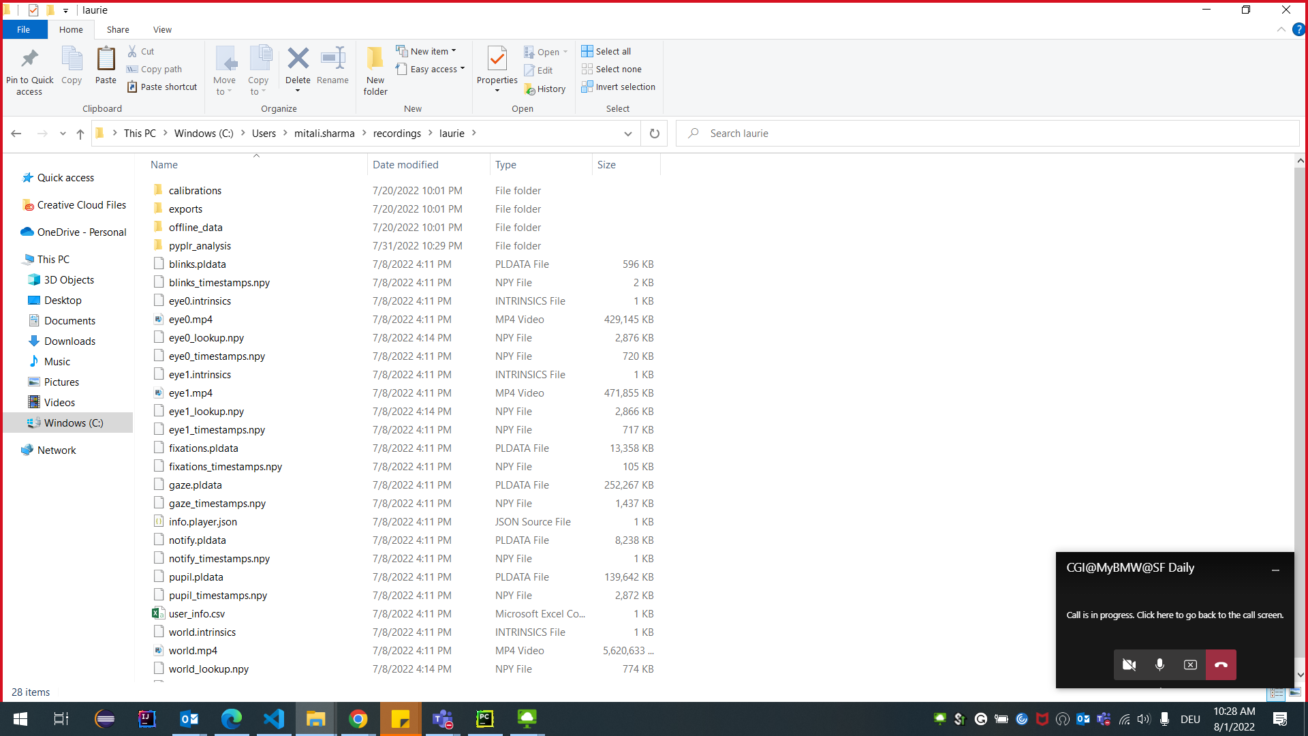Go up one folder level with the up arrow
Image resolution: width=1308 pixels, height=736 pixels.
[x=80, y=134]
